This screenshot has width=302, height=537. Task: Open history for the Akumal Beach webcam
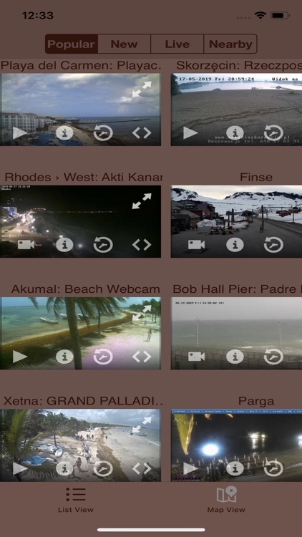[x=103, y=357]
